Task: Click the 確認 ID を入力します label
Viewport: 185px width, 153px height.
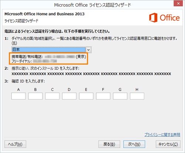Action: click(28, 81)
